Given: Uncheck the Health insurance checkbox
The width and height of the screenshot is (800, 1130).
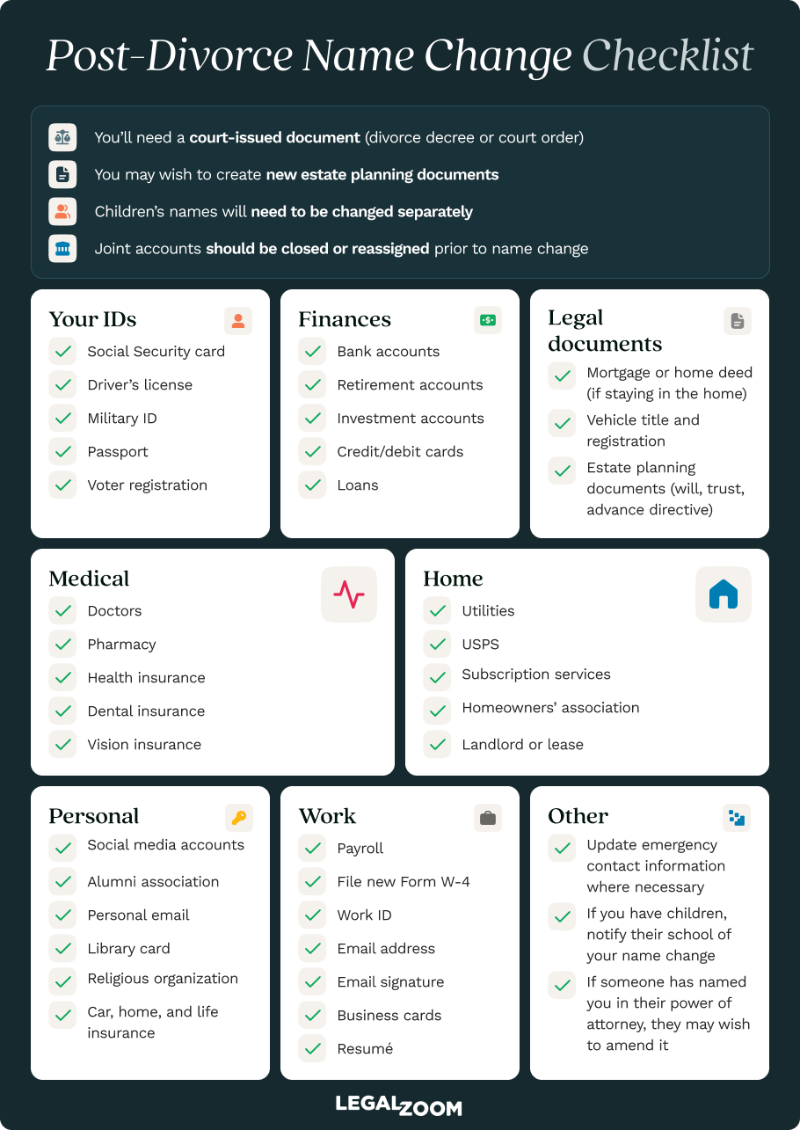Looking at the screenshot, I should (x=62, y=678).
